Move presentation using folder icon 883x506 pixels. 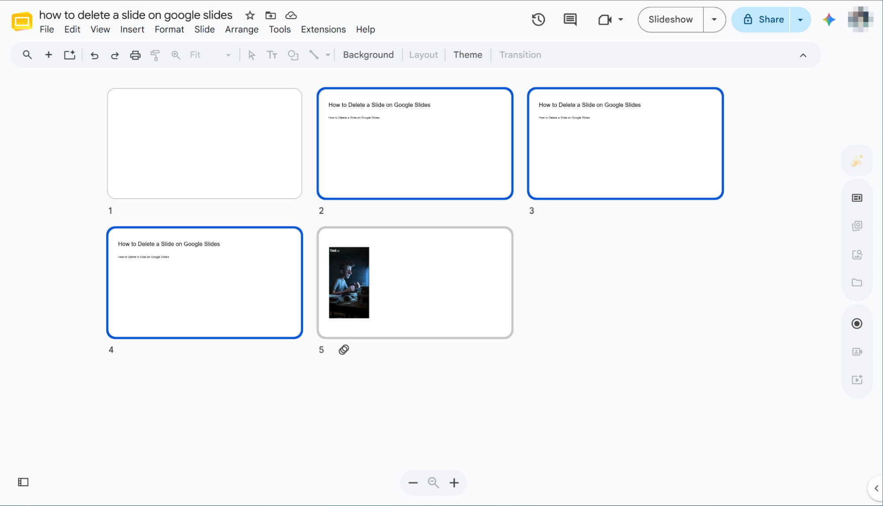[270, 15]
